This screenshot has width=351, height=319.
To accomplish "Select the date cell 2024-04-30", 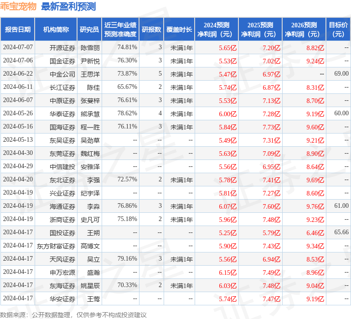I will pos(18,153).
